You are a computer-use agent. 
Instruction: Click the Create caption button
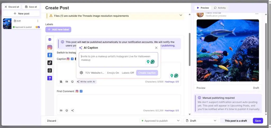(x=147, y=73)
